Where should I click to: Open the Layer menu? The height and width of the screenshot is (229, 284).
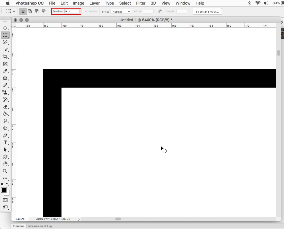(95, 3)
